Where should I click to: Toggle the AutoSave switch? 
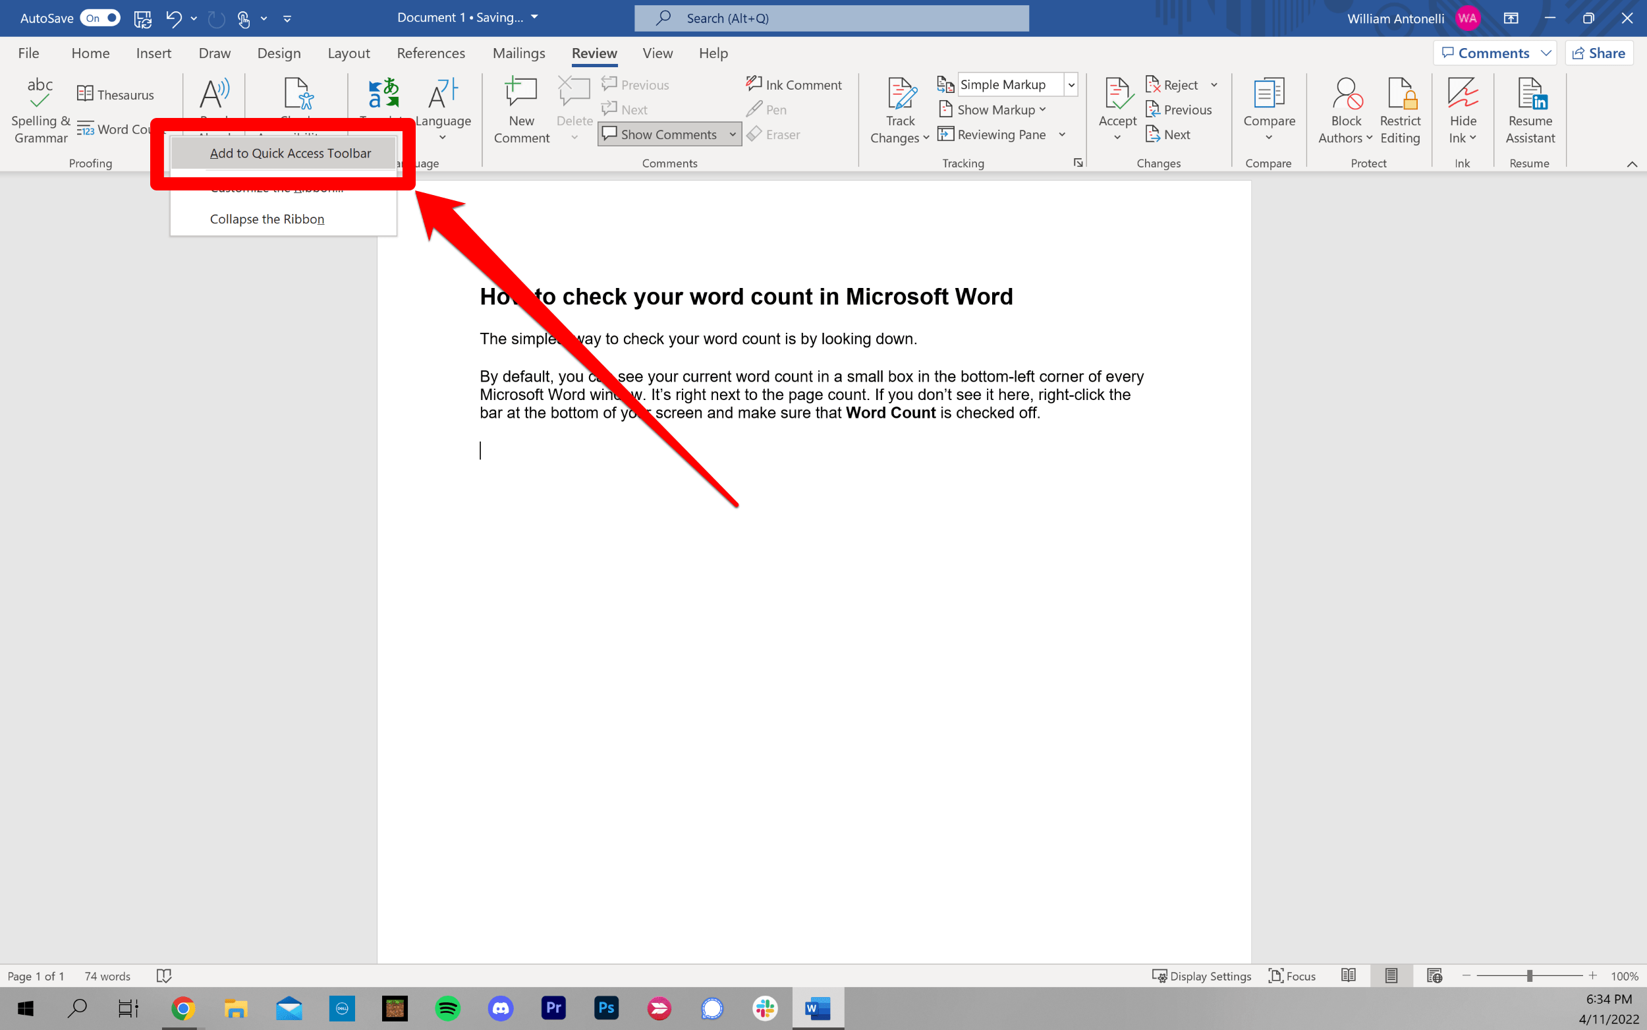(x=100, y=18)
